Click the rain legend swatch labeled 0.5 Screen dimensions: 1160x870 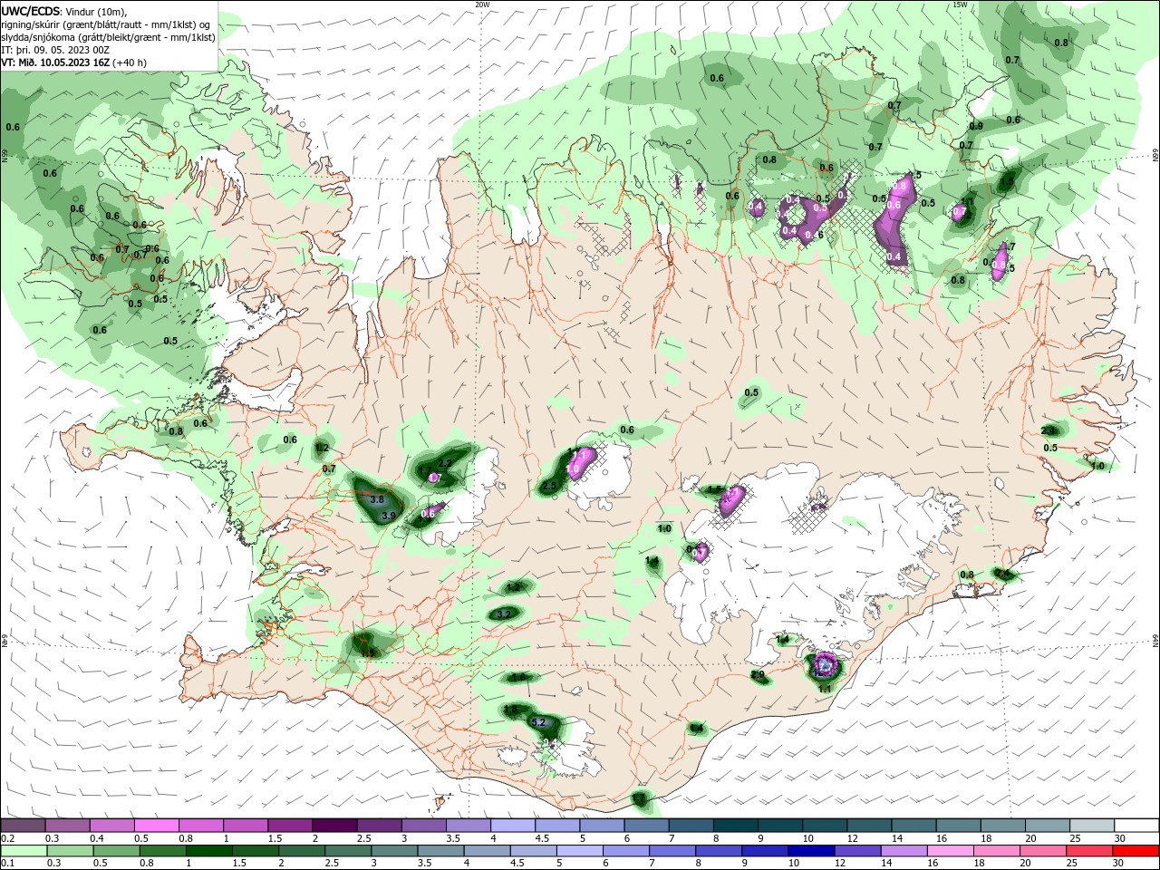tap(116, 851)
